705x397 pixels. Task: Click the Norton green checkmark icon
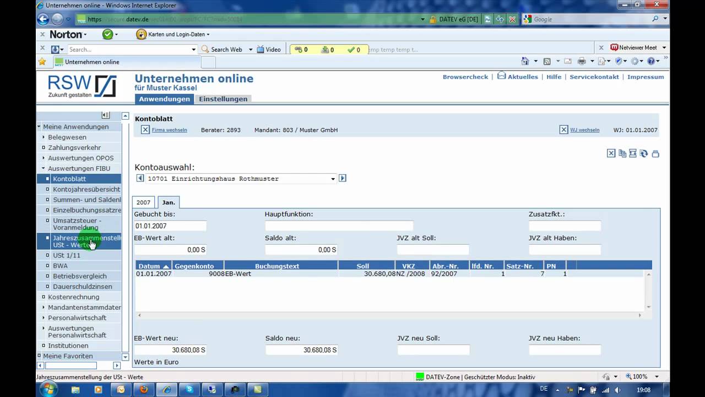pos(107,34)
